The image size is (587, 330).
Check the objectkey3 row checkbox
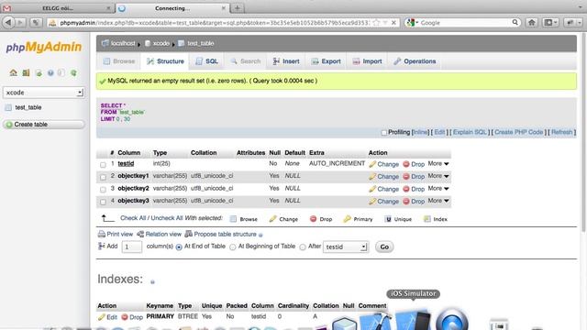pyautogui.click(x=103, y=202)
